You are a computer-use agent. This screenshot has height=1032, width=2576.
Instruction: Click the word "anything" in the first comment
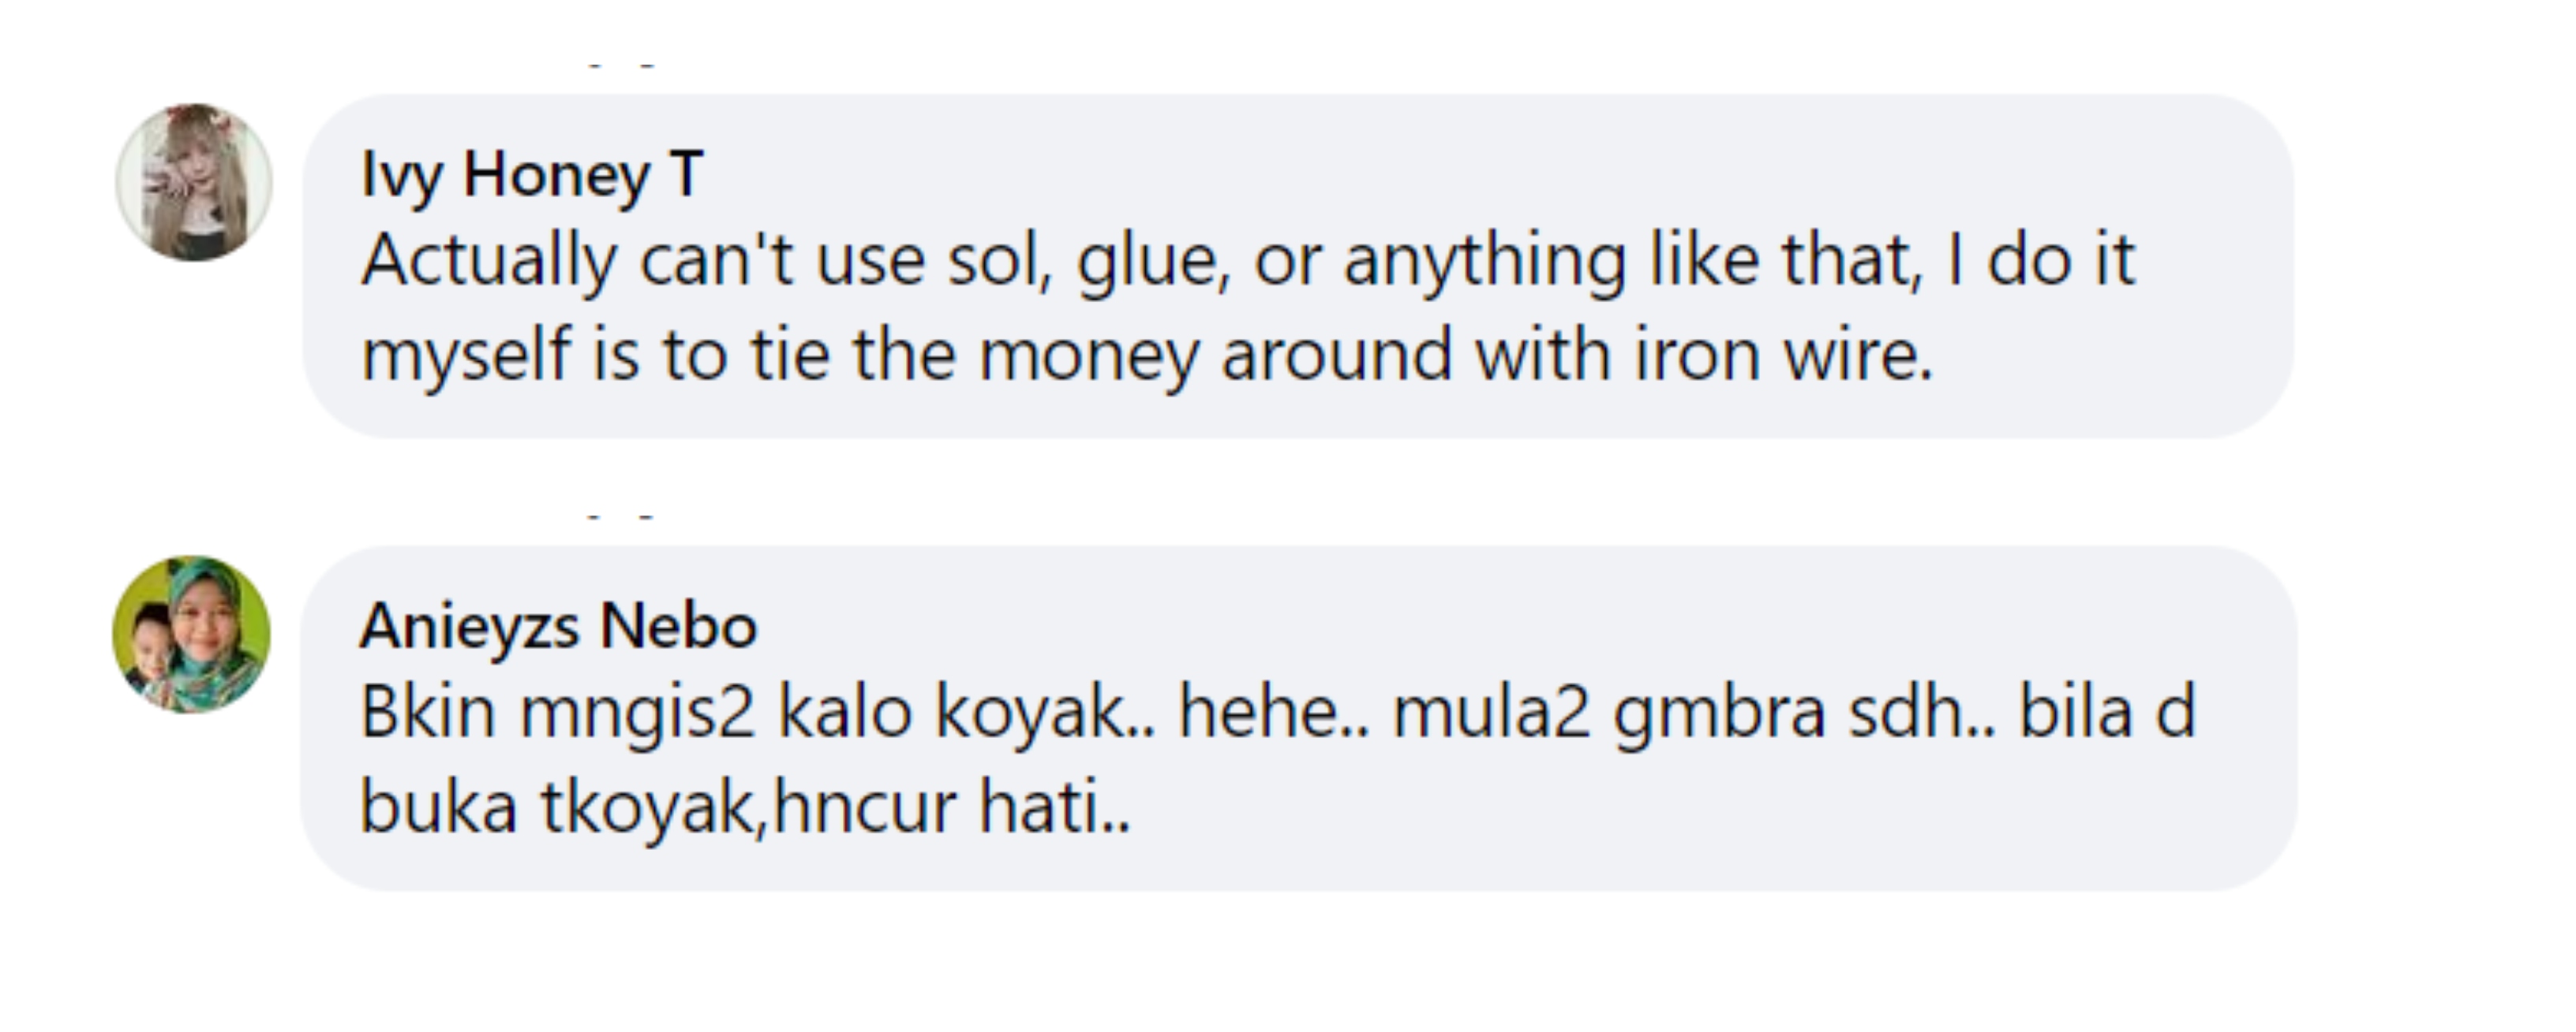(x=1484, y=261)
